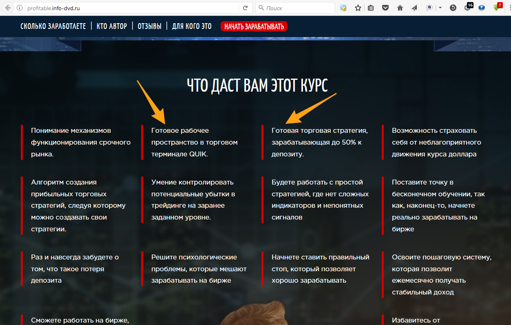The image size is (511, 325).
Task: Click text about готовое рабочее пространство QUIK
Action: click(194, 142)
